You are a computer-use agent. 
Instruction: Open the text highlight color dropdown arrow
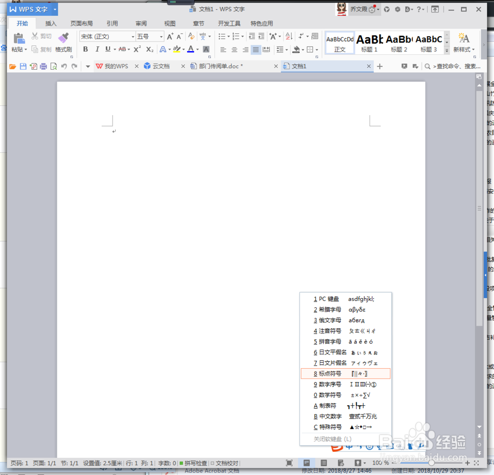[184, 49]
